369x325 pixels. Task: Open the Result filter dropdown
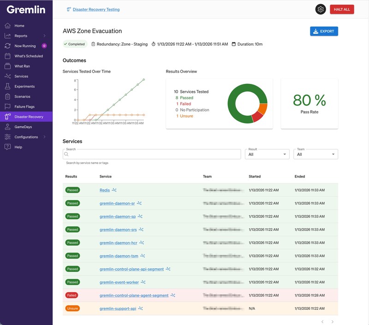pos(267,154)
